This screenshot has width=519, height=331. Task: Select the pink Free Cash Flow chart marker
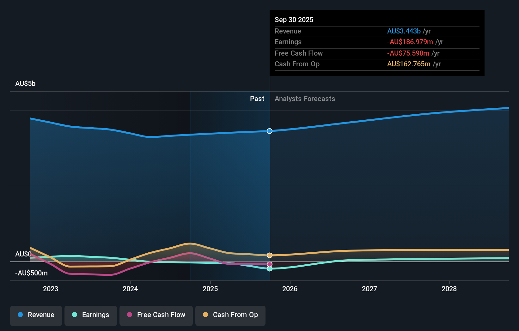269,264
